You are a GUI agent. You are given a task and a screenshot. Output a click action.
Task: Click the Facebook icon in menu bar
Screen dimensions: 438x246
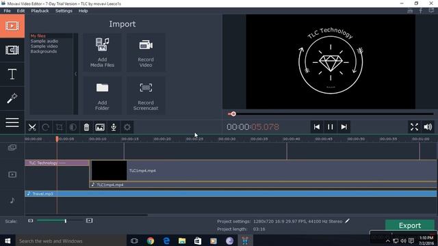[421, 11]
